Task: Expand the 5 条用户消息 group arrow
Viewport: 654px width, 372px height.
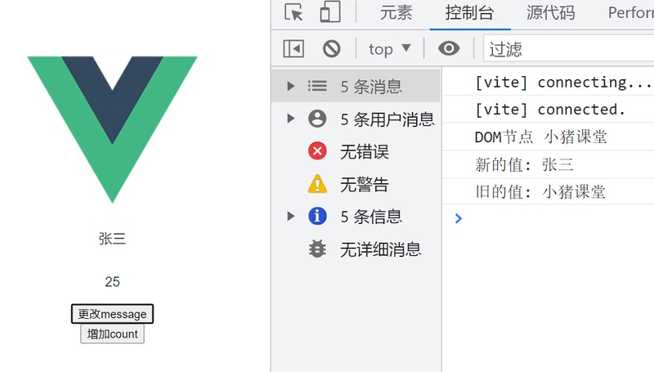Action: pyautogui.click(x=291, y=119)
